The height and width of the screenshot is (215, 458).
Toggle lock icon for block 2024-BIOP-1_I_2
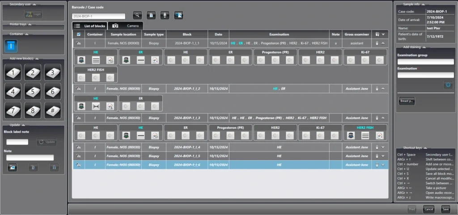click(x=79, y=89)
